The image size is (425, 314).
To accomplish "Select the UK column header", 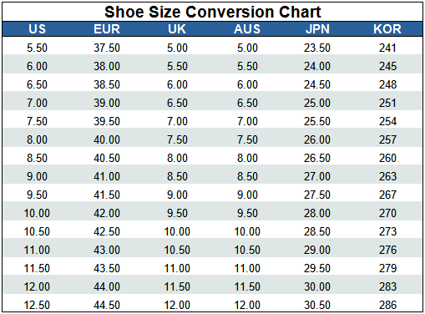I will [x=177, y=29].
